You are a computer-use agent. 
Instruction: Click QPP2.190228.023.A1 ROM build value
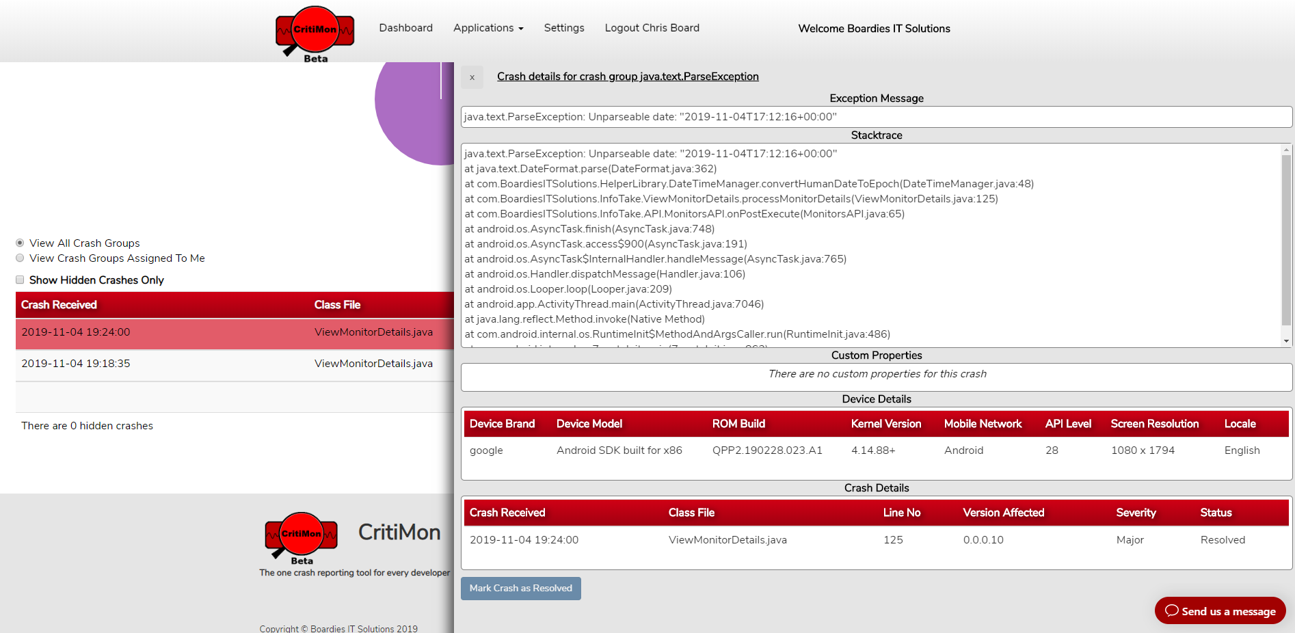(767, 450)
